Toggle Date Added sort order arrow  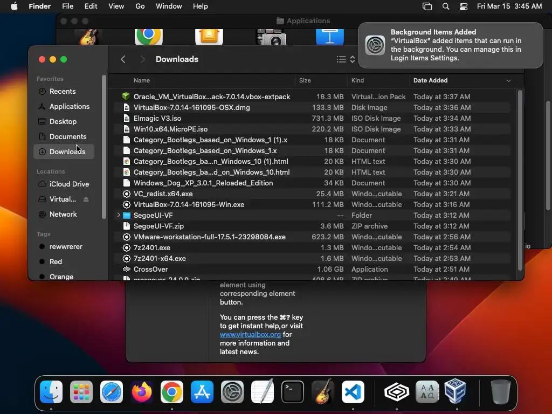[x=508, y=81]
